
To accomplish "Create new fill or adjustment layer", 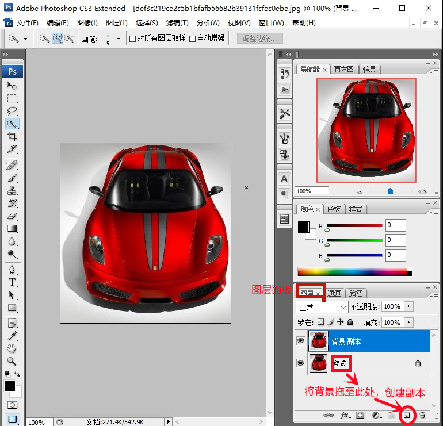I will (x=376, y=415).
